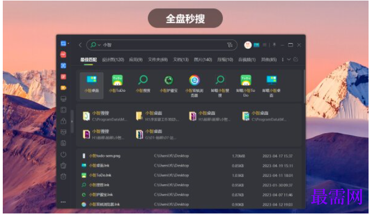The height and width of the screenshot is (214, 373).
Task: Click the padlock icon in sidebar
Action: 63,121
